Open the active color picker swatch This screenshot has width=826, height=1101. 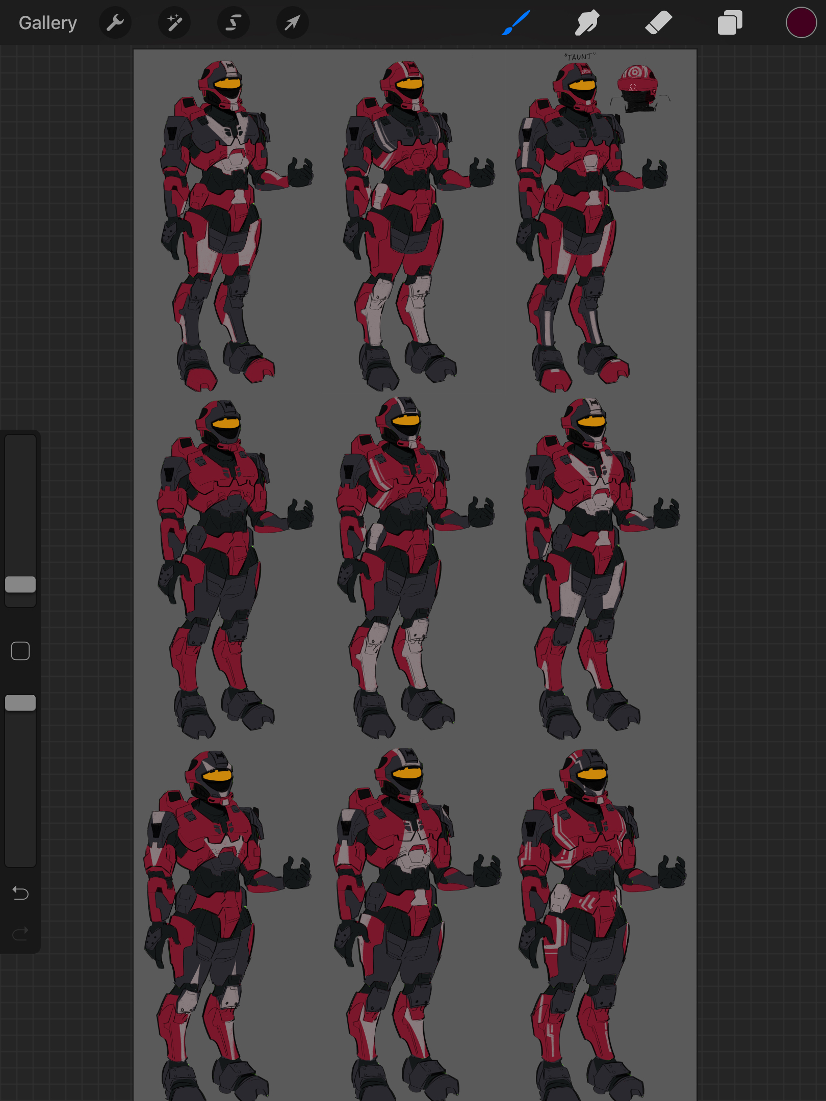(801, 23)
